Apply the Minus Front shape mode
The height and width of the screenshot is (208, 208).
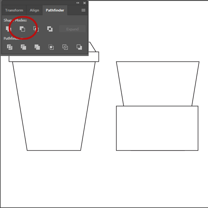point(22,29)
